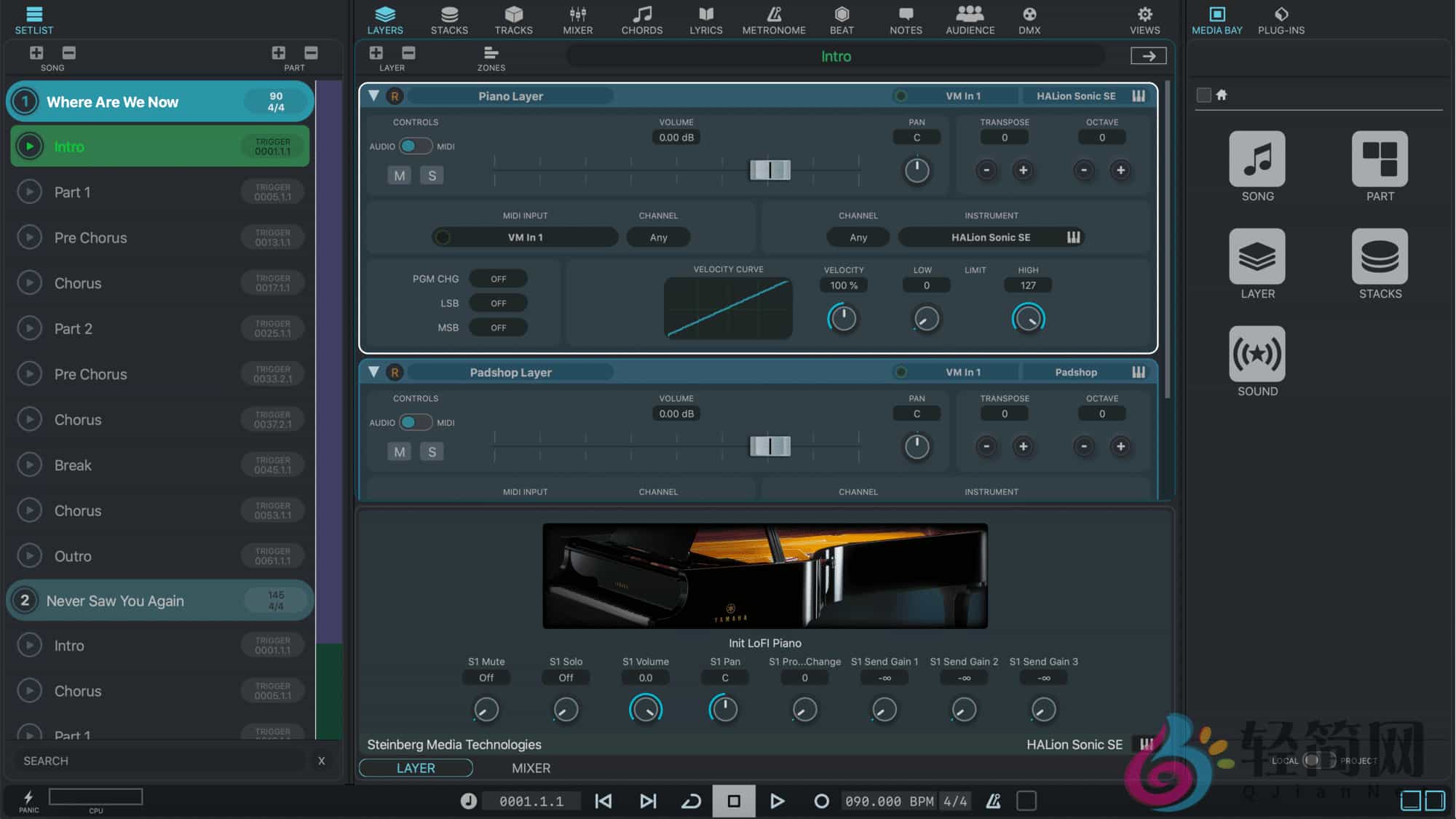
Task: Open the Piano Layer MIDI input selector
Action: [526, 237]
